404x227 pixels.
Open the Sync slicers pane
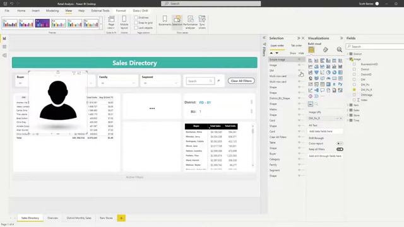pos(202,22)
